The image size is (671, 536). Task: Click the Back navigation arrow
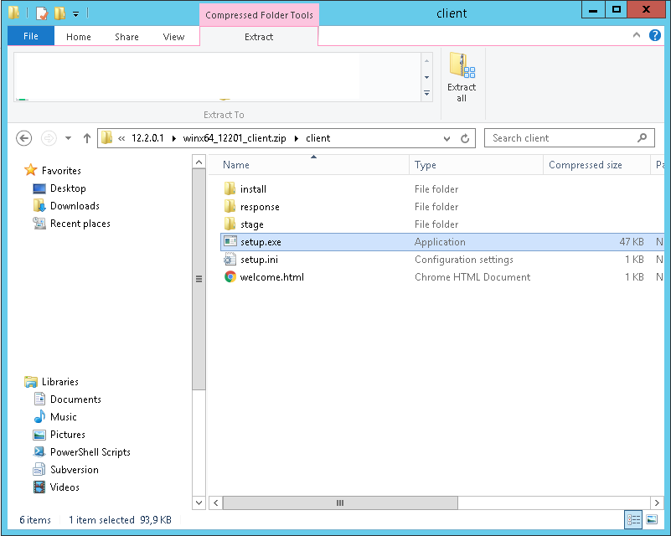24,138
